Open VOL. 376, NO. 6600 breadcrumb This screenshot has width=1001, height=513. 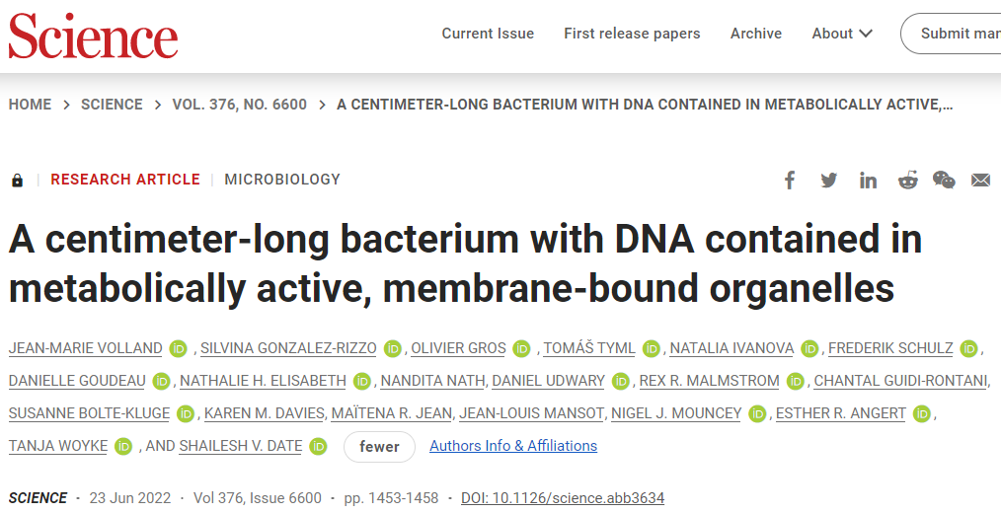click(239, 105)
